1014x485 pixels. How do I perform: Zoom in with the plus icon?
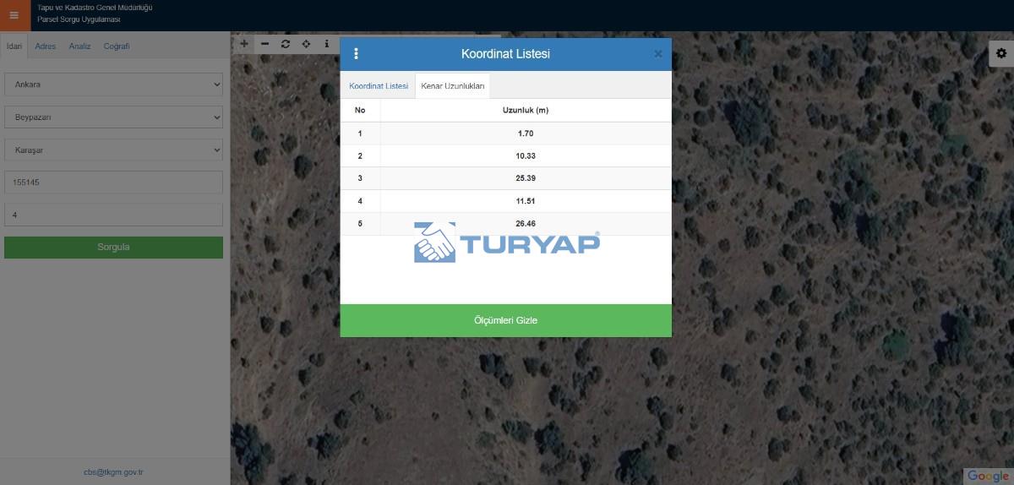244,44
